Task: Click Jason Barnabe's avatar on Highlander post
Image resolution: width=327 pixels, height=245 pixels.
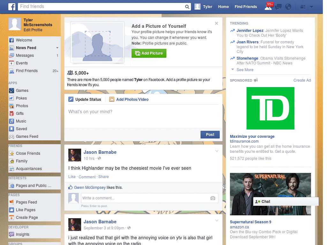Action: pyautogui.click(x=75, y=155)
